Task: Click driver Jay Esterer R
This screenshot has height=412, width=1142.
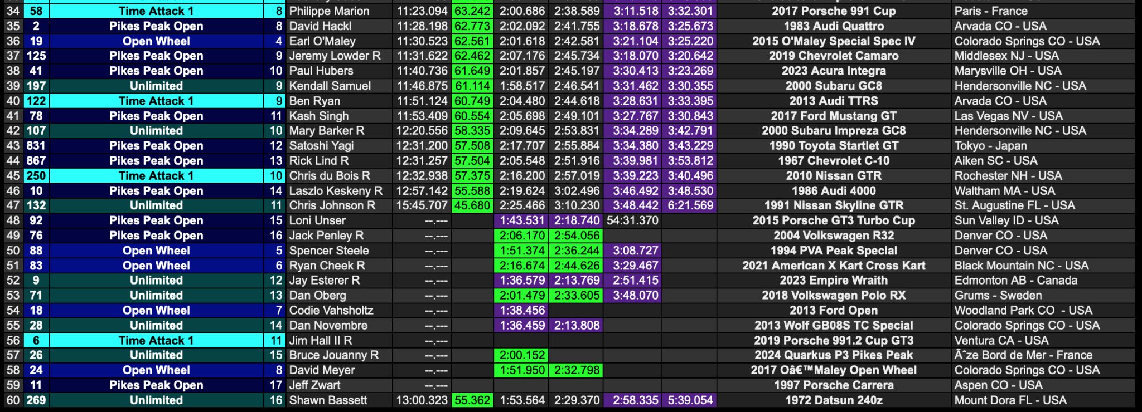Action: pos(324,280)
